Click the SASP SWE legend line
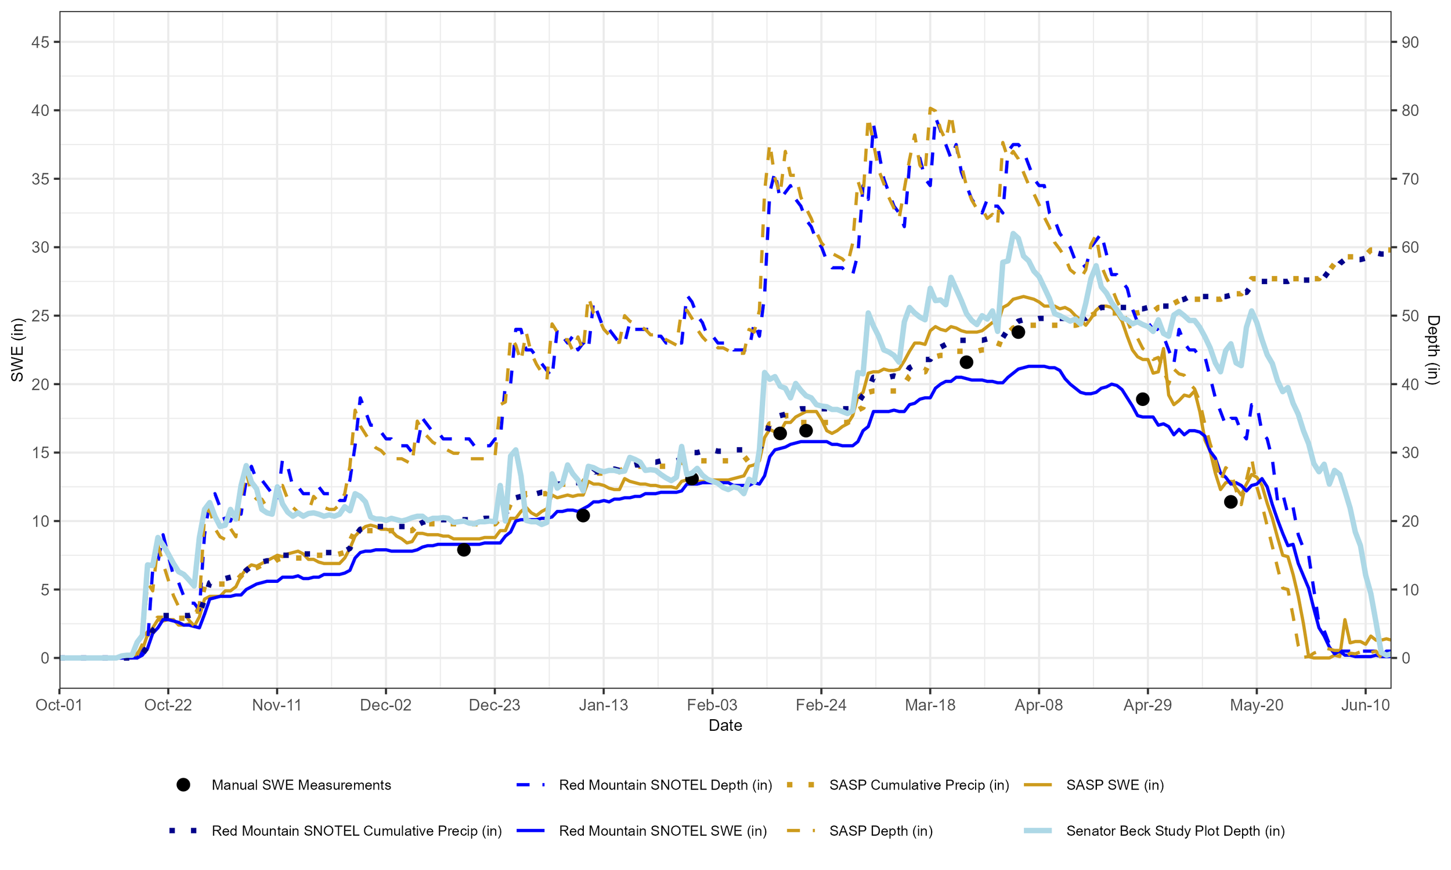The width and height of the screenshot is (1451, 870). pos(1038,785)
